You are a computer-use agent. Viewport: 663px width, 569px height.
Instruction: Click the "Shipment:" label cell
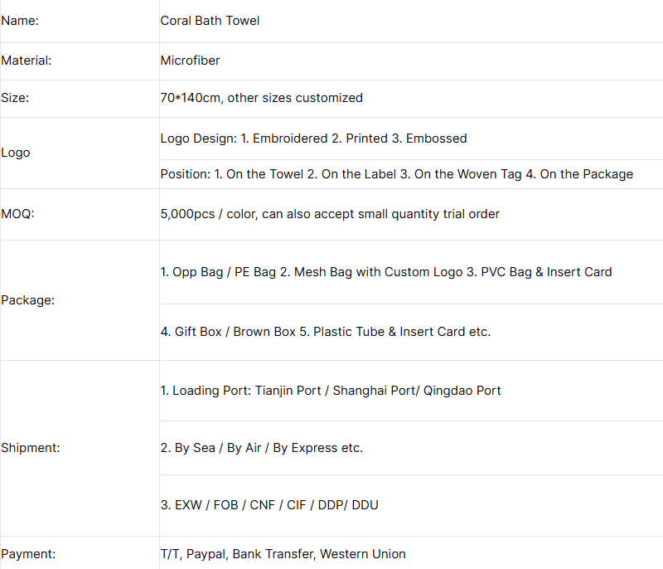click(31, 448)
